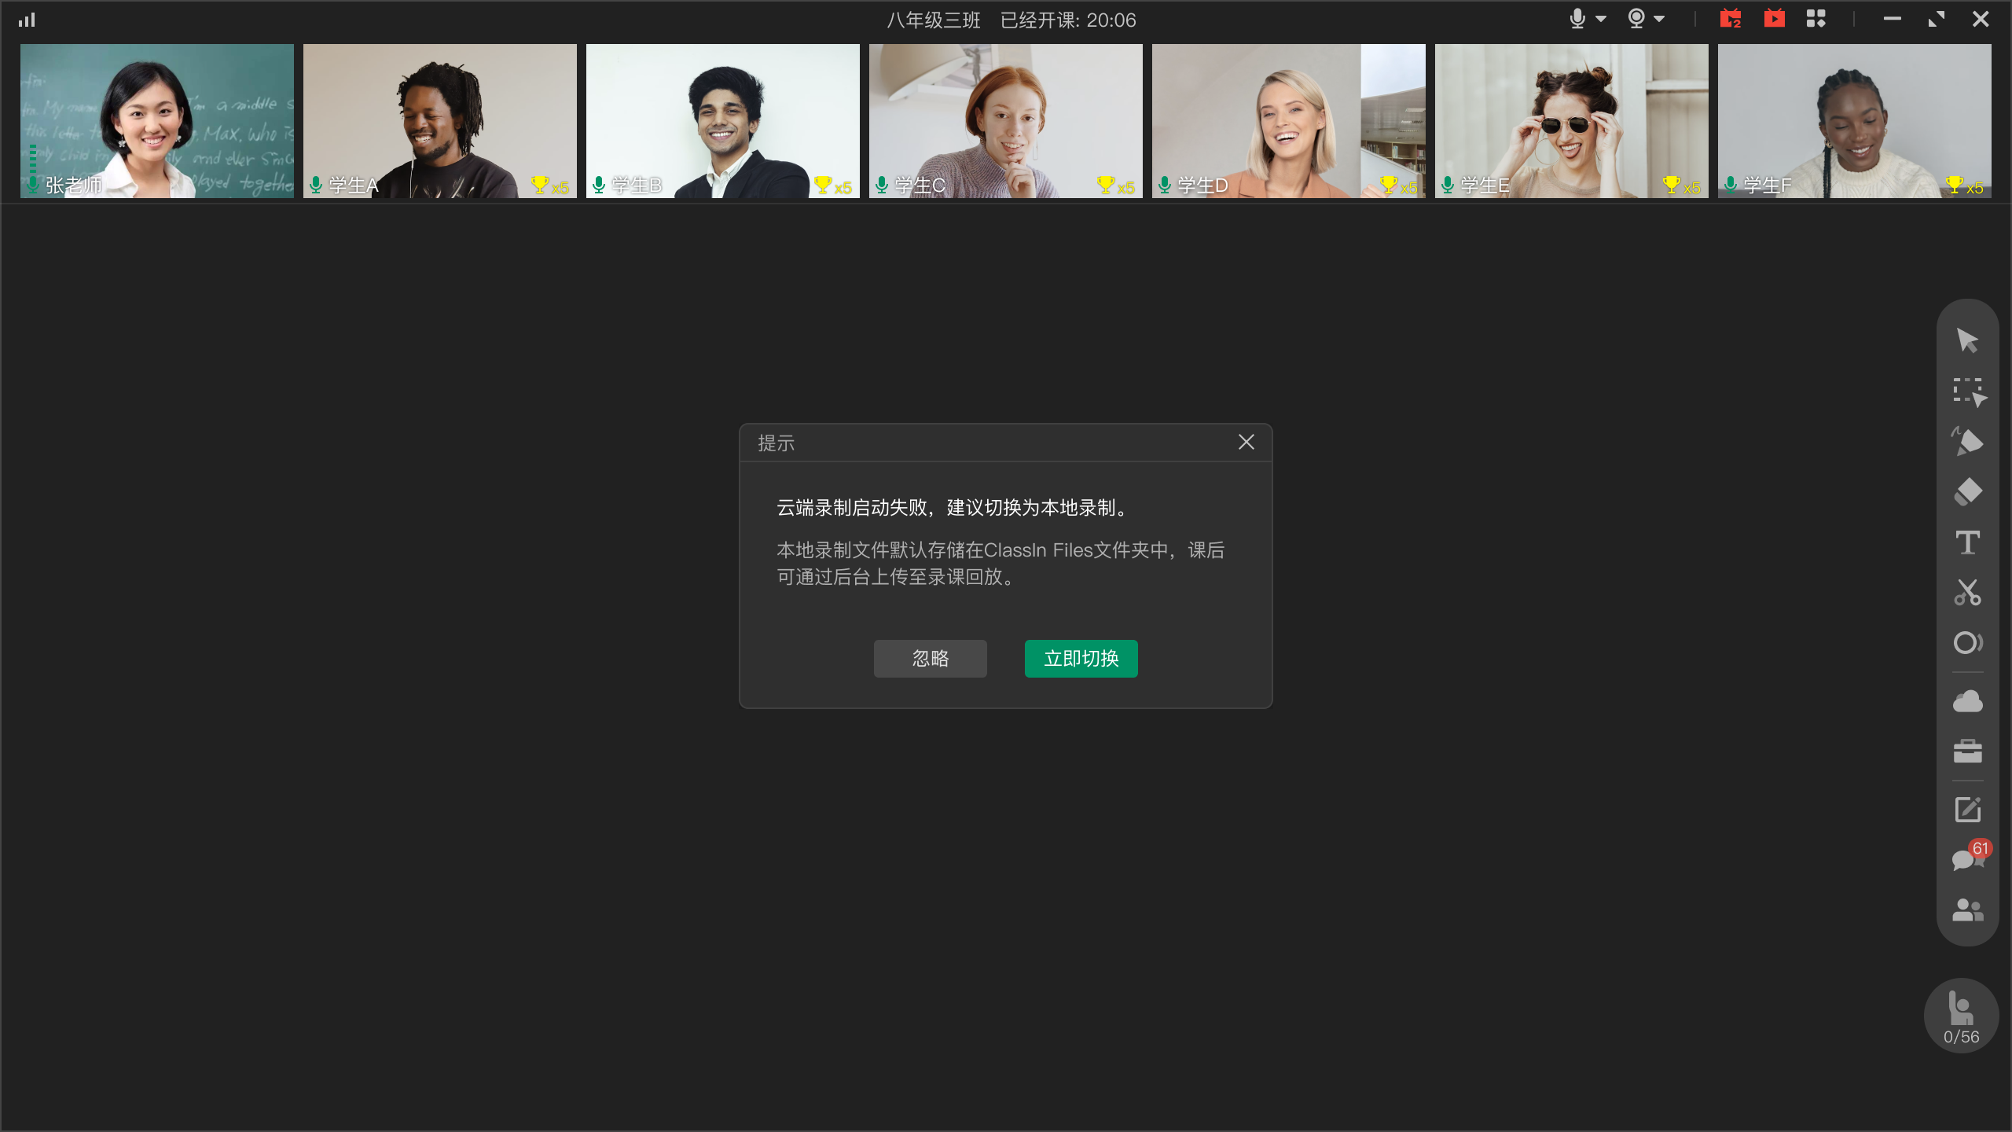Expand the microphone options dropdown
The image size is (2012, 1132).
[1601, 20]
